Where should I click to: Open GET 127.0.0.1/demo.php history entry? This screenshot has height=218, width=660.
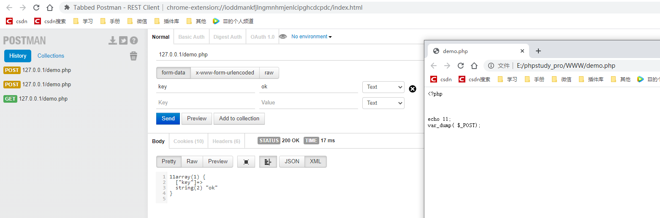[36, 99]
